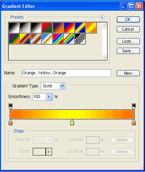
Task: Select the chrome blue-gold gradient preset
Action: pos(47,39)
